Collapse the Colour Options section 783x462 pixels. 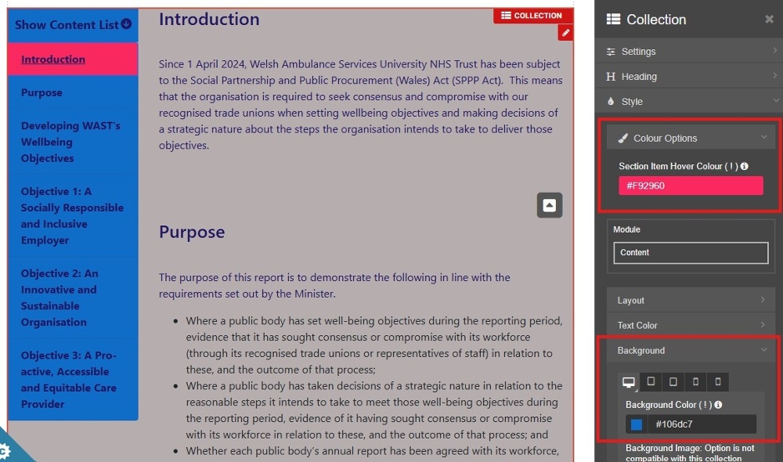point(690,138)
